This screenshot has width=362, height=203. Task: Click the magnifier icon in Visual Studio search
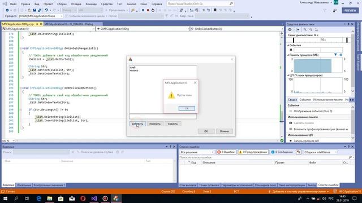pos(231,4)
